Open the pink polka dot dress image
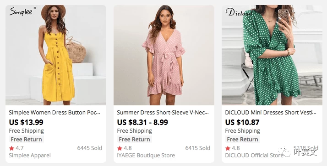The width and height of the screenshot is (327, 166). coord(164,55)
